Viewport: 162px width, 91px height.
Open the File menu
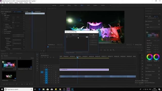coord(1,3)
